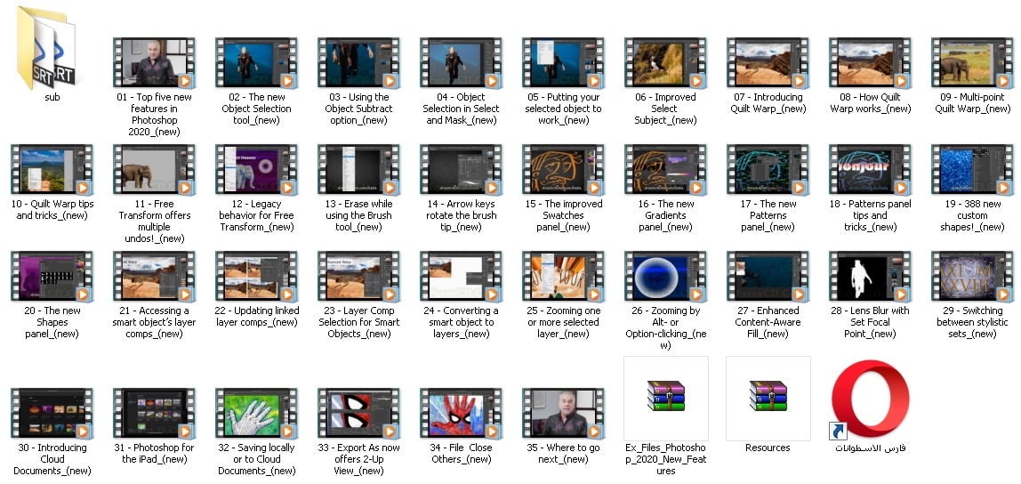Select video 12 Legacy behavior for Free Transform
The width and height of the screenshot is (1021, 484).
(256, 169)
